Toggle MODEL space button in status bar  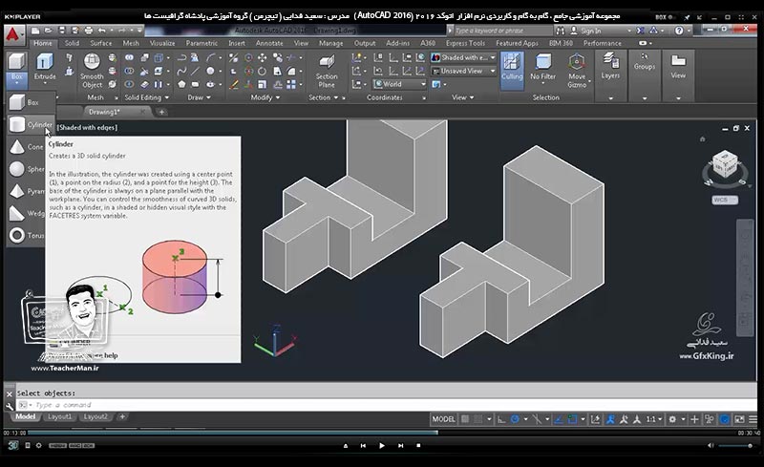tap(443, 419)
